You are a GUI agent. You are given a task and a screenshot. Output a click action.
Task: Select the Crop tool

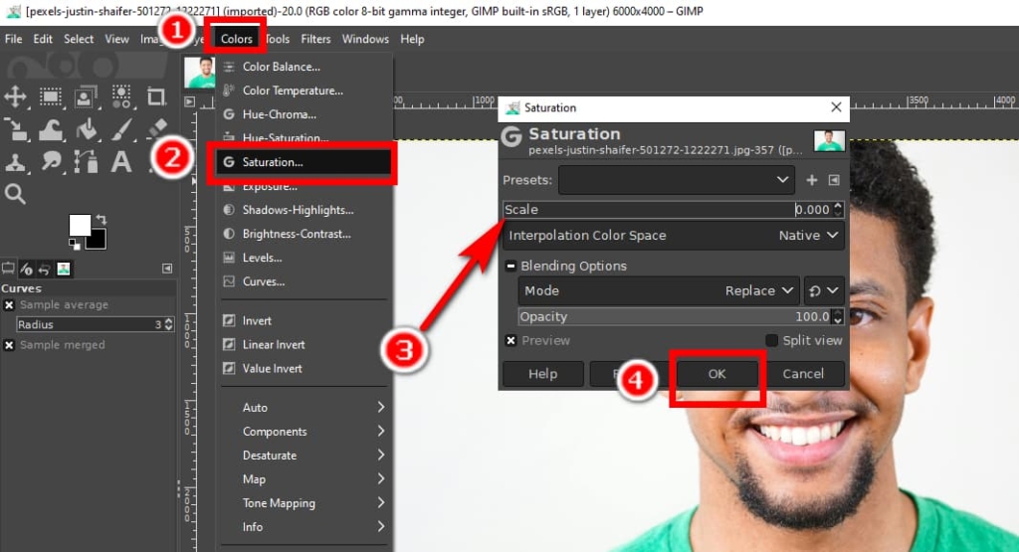pyautogui.click(x=156, y=96)
